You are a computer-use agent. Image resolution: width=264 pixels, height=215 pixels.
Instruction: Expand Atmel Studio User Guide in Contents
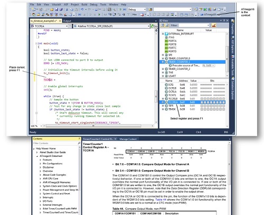click(37, 152)
